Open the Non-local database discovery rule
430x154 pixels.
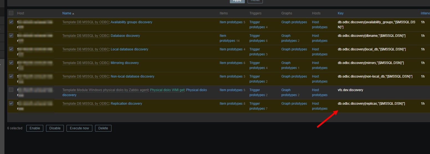pos(133,76)
